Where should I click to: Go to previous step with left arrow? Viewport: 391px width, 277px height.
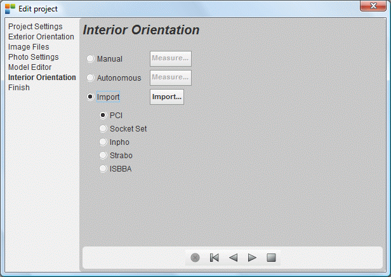pyautogui.click(x=233, y=257)
